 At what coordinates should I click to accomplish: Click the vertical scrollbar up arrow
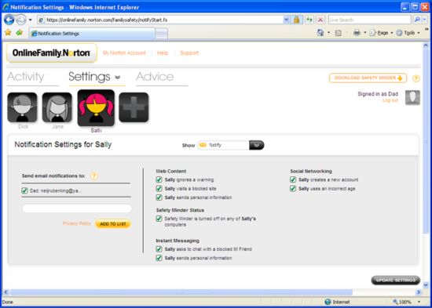(426, 45)
